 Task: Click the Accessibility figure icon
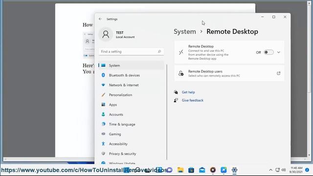tap(103, 143)
